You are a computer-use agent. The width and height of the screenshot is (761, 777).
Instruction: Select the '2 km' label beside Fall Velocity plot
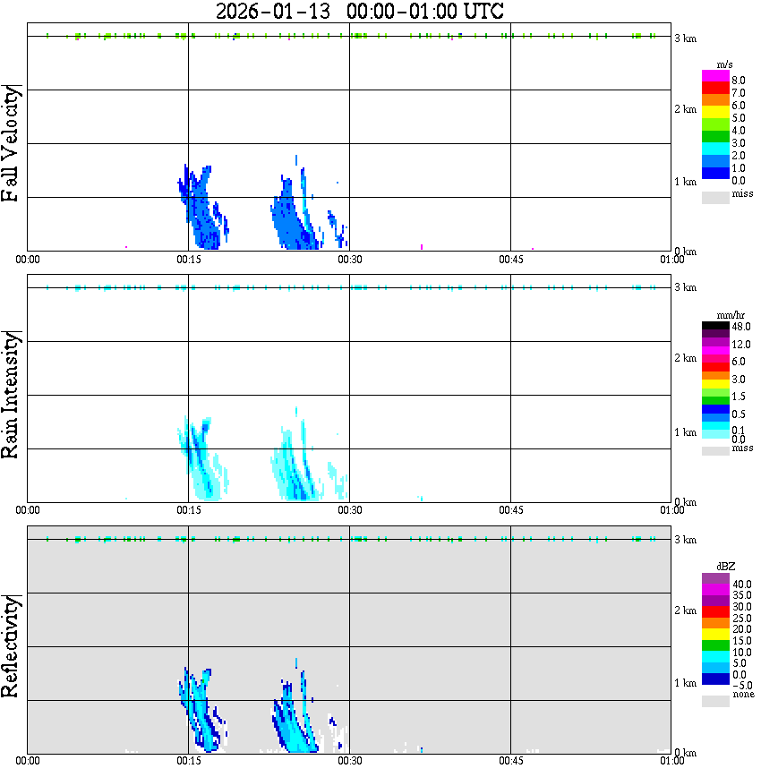click(x=685, y=109)
